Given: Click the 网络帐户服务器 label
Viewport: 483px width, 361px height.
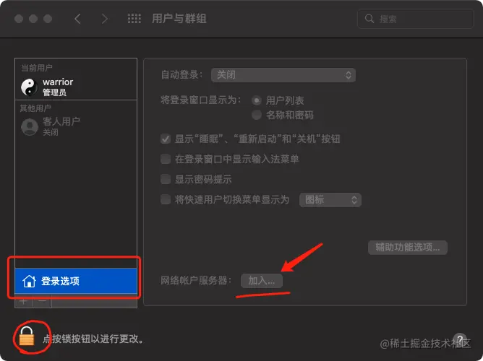Looking at the screenshot, I should (x=196, y=280).
